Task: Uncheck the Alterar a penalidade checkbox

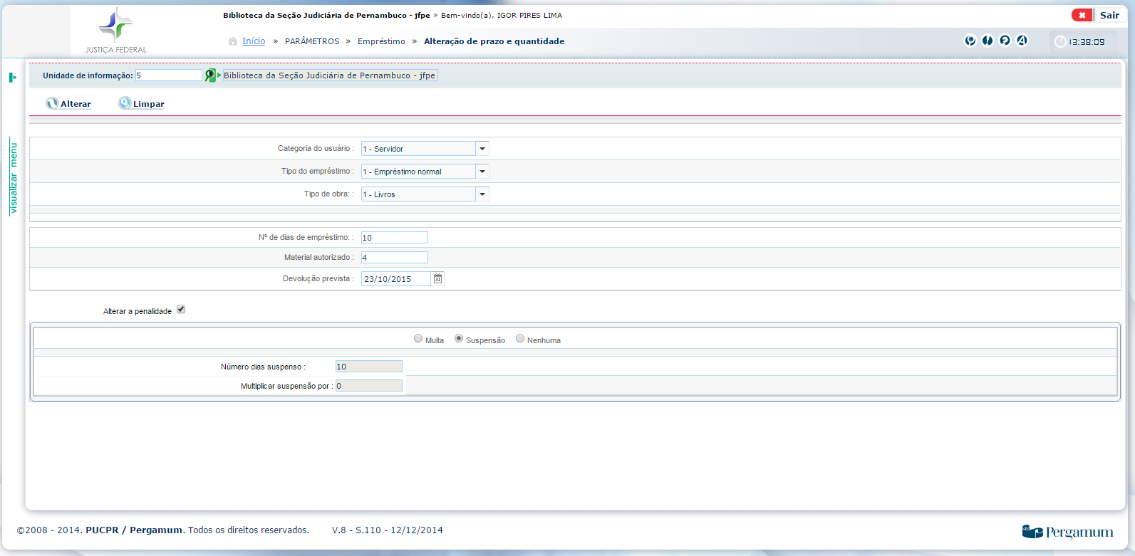Action: click(x=181, y=309)
